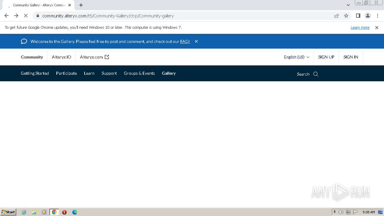
Task: Expand the English (US) language dropdown
Action: 297,57
